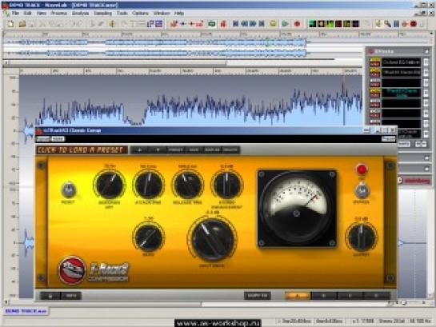This screenshot has height=327, width=436.
Task: Click the Sidechain HPF knob
Action: (x=110, y=185)
